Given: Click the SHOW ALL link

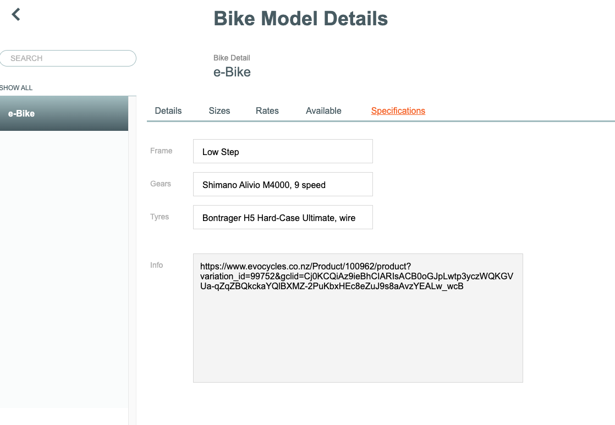Looking at the screenshot, I should (16, 88).
